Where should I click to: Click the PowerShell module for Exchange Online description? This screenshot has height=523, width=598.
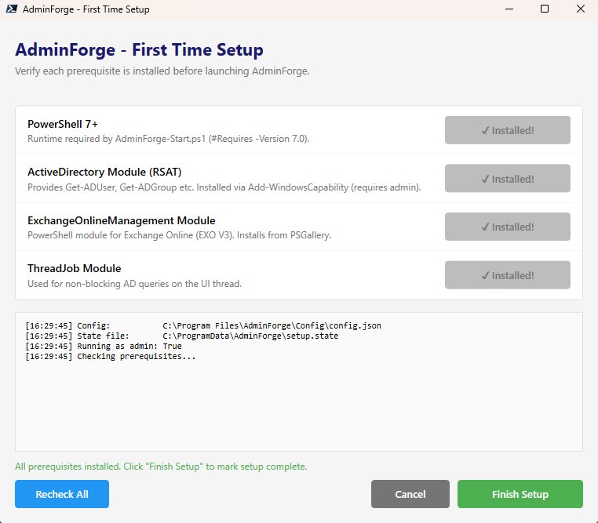(179, 235)
